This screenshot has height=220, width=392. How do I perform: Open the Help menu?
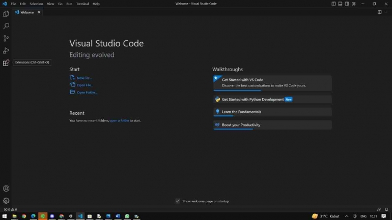(96, 4)
